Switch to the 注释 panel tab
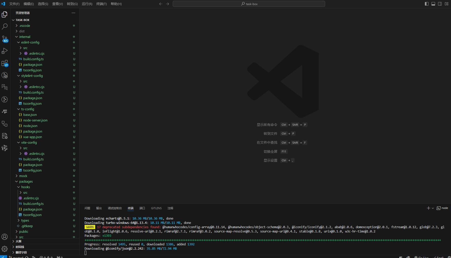The height and width of the screenshot is (258, 451). tap(170, 208)
